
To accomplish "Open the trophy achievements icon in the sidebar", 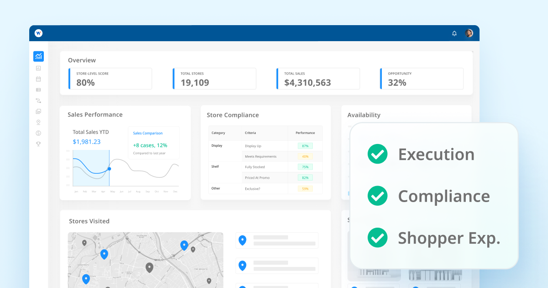I will click(38, 144).
